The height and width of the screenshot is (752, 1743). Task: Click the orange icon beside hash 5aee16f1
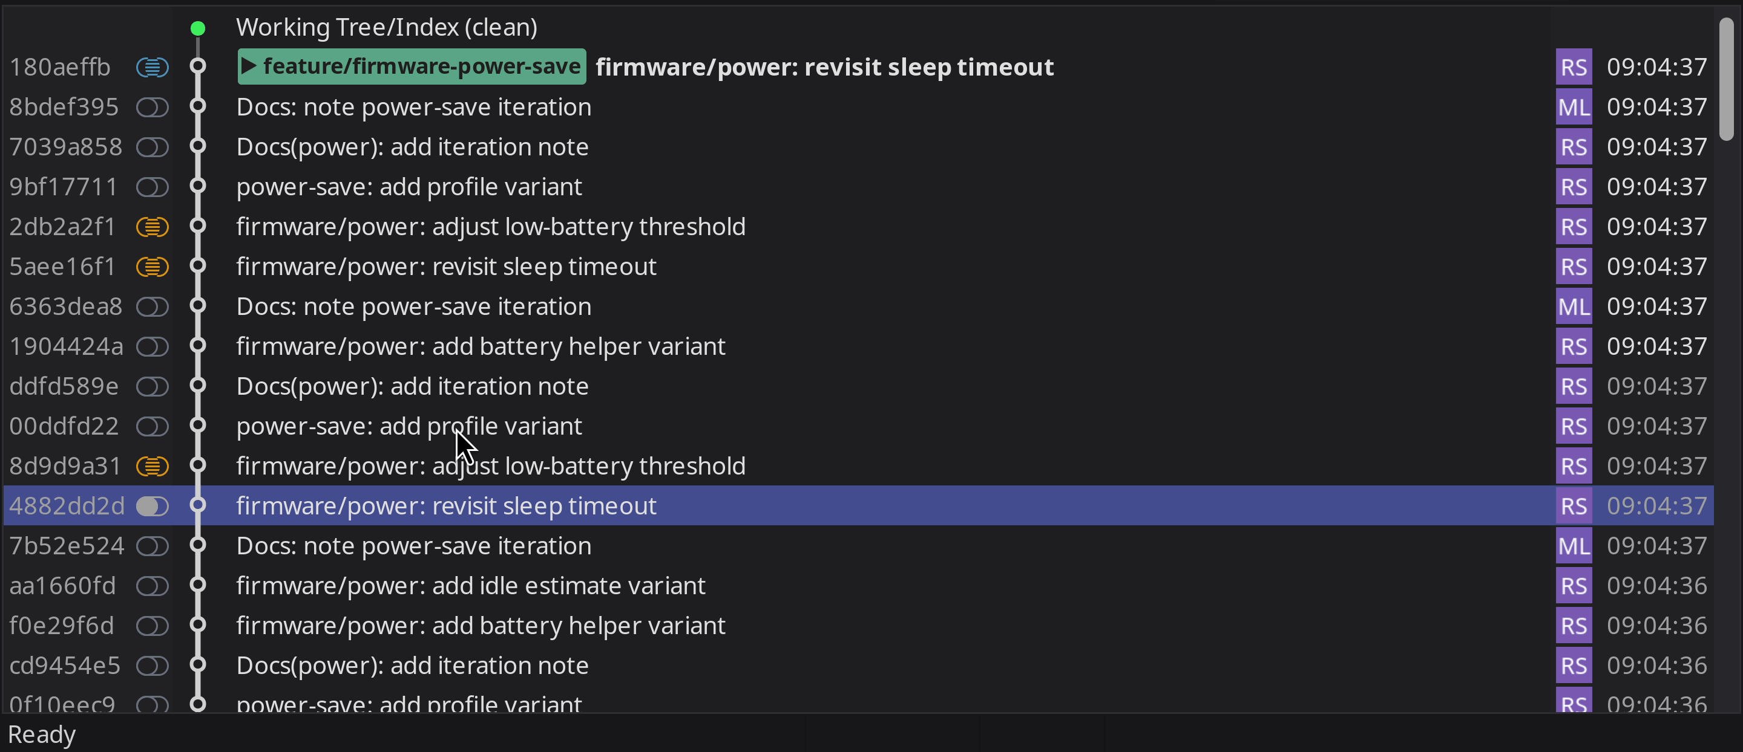[x=153, y=266]
